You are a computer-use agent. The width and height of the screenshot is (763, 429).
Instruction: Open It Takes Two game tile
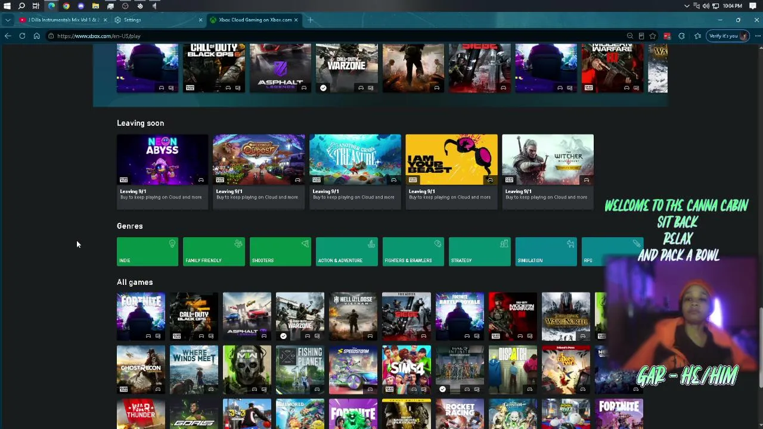pos(566,369)
